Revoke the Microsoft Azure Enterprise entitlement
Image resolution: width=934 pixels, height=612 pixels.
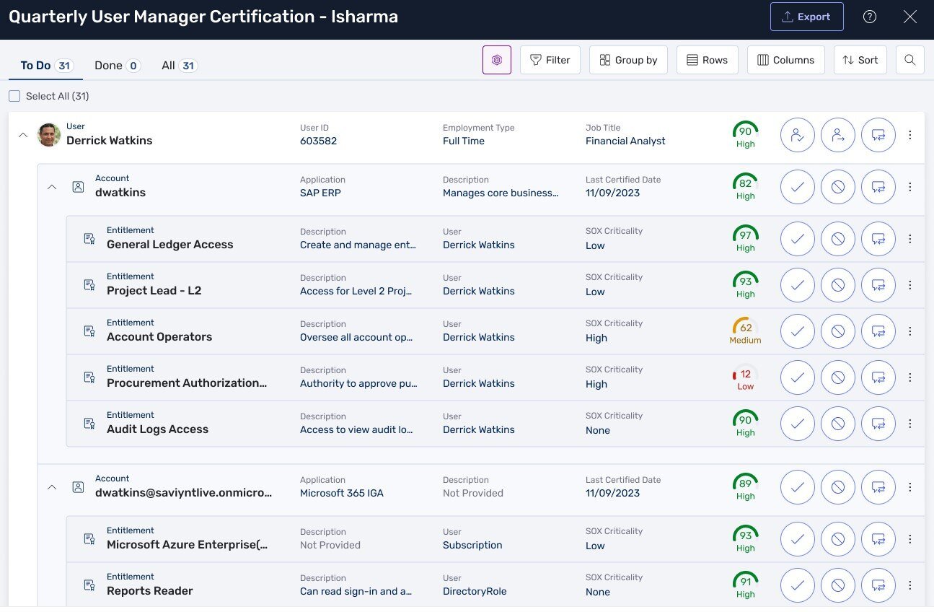point(838,538)
